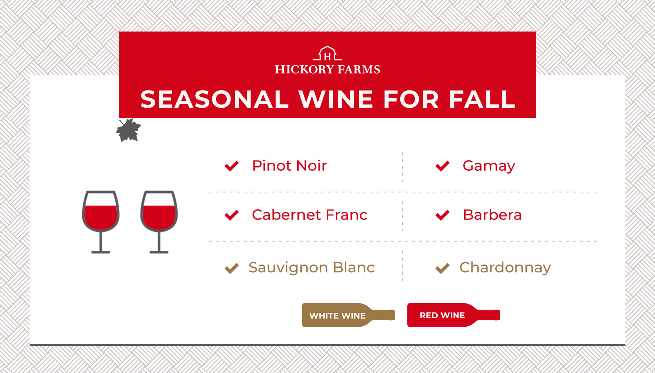Click the Chardonnay wine label
Image resolution: width=655 pixels, height=373 pixels.
(505, 268)
